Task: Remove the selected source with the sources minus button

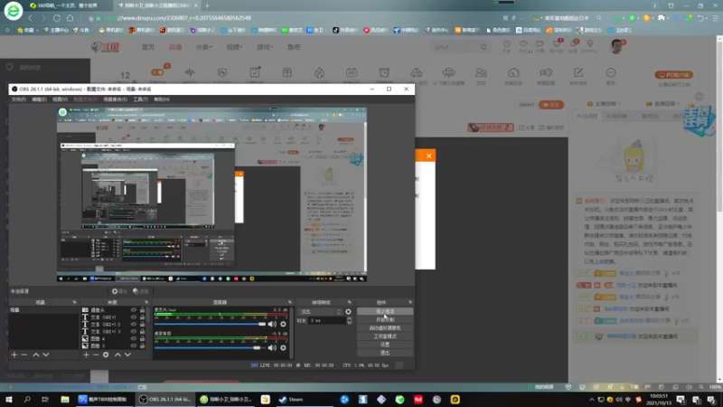Action: pyautogui.click(x=96, y=355)
